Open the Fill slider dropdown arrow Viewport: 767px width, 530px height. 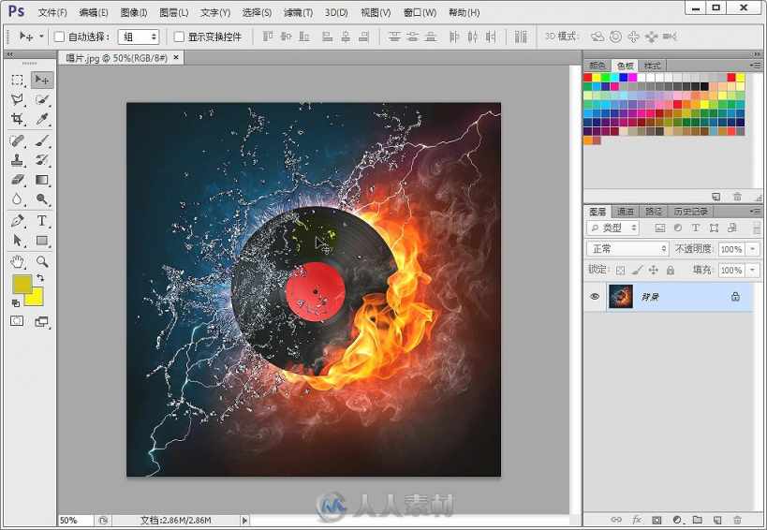coord(753,270)
